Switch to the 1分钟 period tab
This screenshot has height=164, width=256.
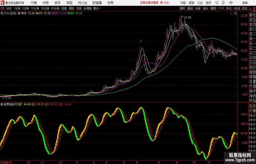(17, 8)
